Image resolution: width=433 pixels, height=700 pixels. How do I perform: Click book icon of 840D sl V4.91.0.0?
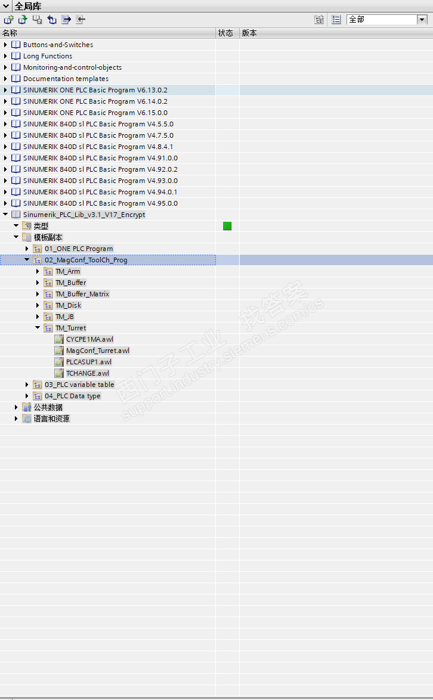(16, 158)
